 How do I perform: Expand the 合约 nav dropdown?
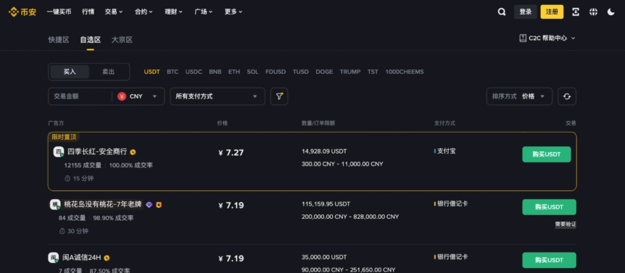[x=144, y=12]
